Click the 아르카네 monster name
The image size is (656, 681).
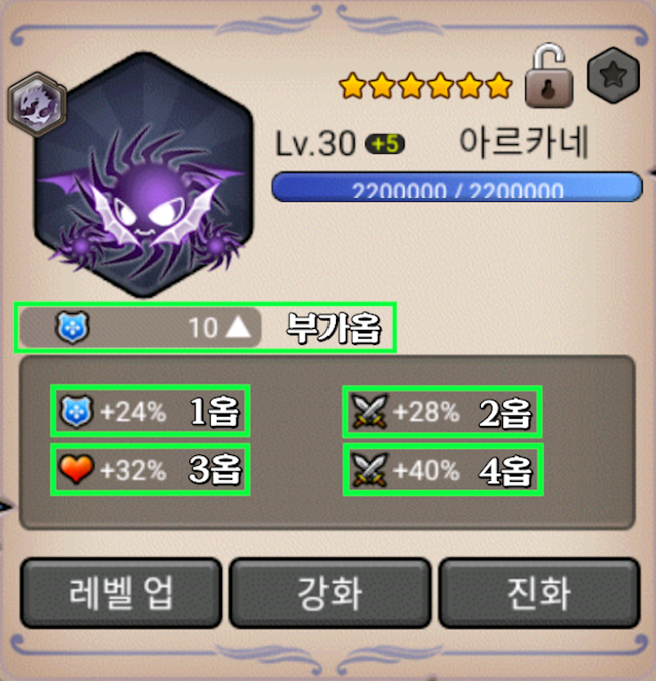point(524,142)
